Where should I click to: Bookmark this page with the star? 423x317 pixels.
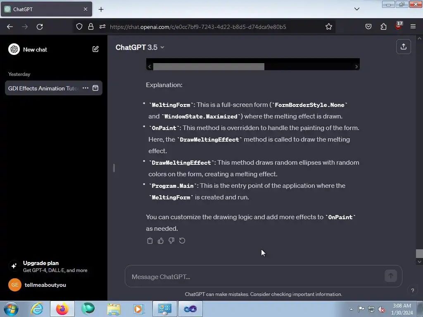(328, 26)
